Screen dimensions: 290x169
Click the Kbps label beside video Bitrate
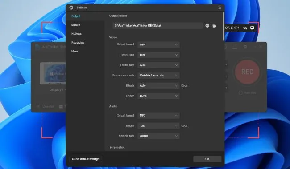click(x=184, y=86)
